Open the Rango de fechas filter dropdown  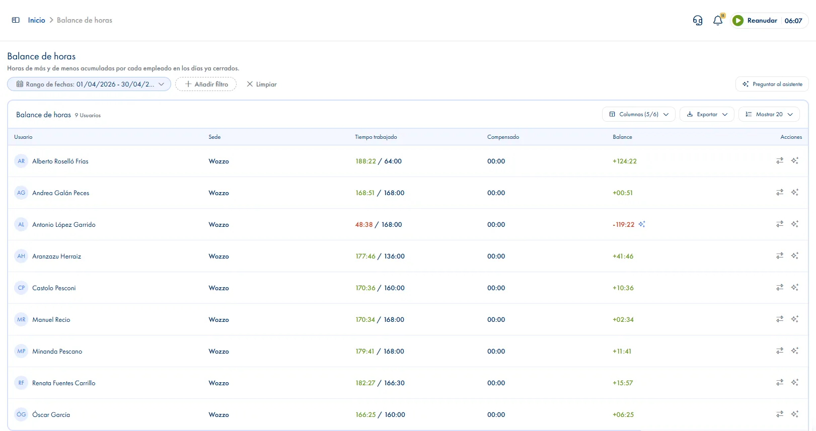click(89, 84)
